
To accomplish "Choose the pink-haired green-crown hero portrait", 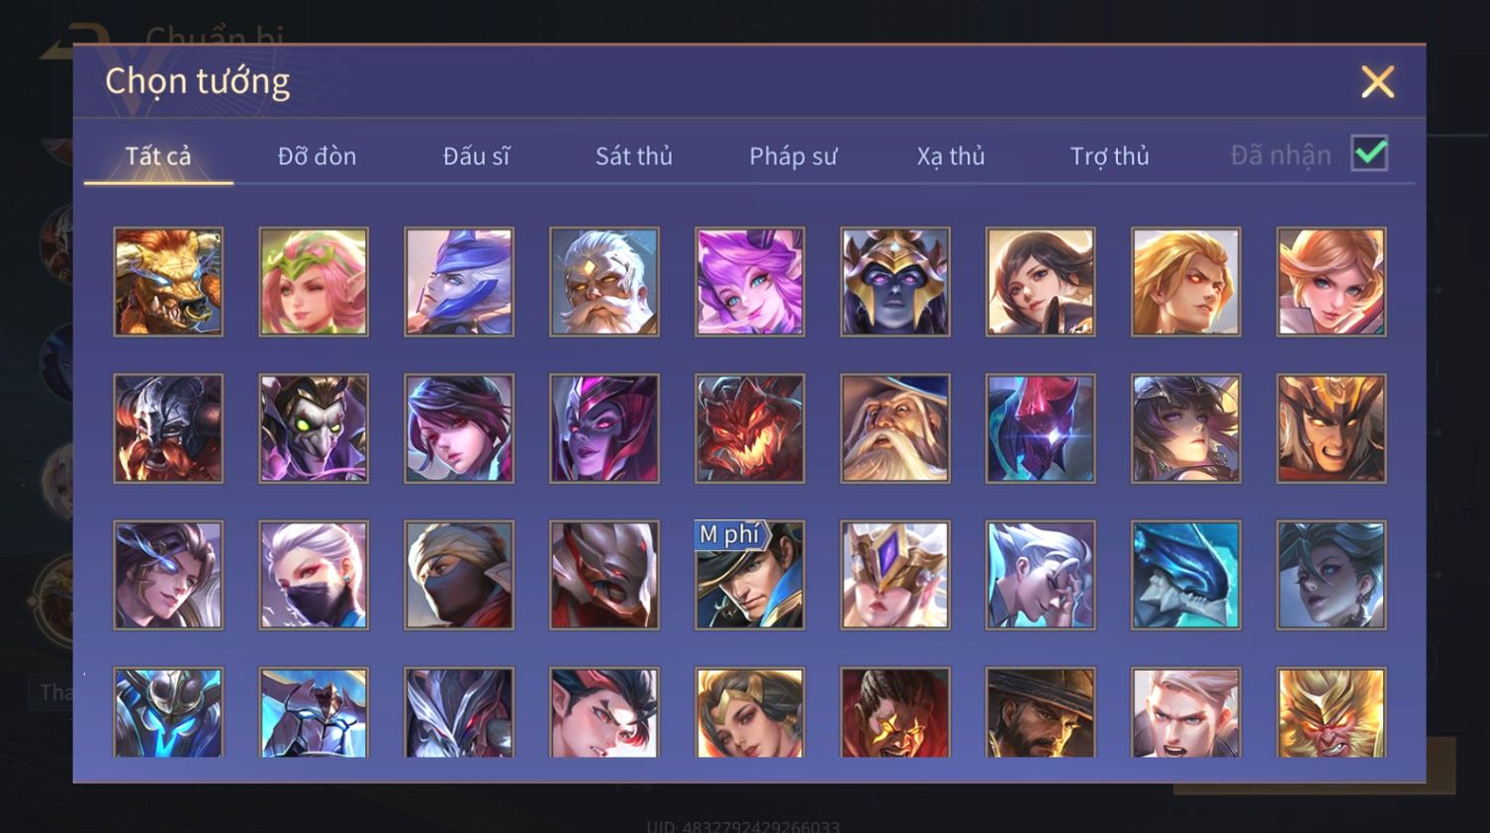I will tap(314, 282).
